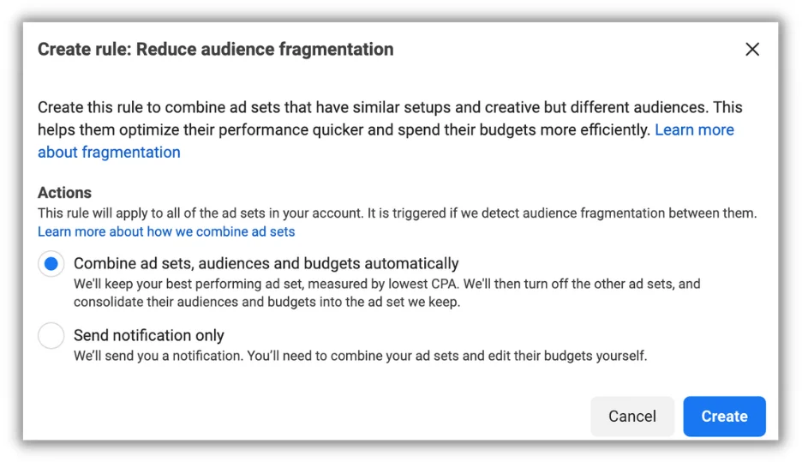Open Learn more about how we combine ad sets
This screenshot has width=802, height=462.
[x=166, y=231]
